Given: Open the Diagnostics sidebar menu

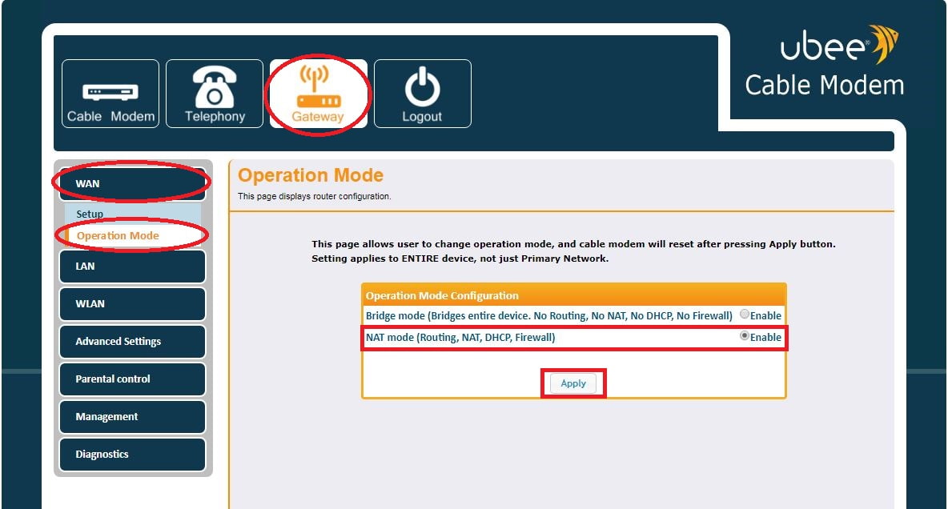Looking at the screenshot, I should 132,455.
